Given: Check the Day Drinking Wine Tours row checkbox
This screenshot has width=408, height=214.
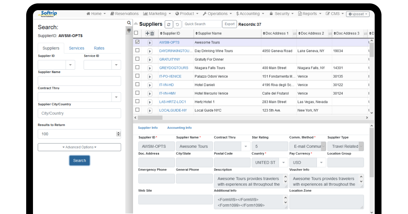Looking at the screenshot, I should tap(137, 50).
